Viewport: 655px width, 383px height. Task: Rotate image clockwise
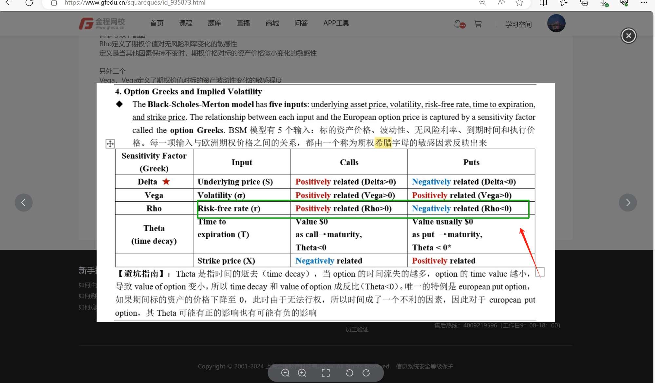coord(366,373)
